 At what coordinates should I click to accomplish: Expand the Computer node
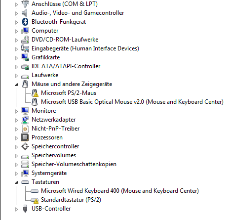[16, 31]
